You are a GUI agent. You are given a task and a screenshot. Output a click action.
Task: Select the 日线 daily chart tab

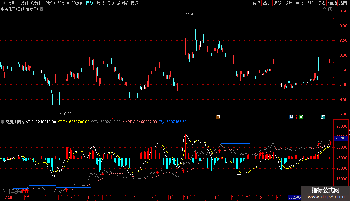pos(90,3)
